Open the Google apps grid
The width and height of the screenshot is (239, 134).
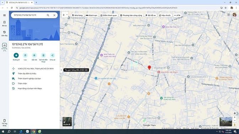228,15
